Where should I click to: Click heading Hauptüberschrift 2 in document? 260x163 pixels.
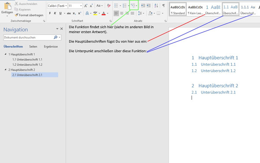(218, 86)
